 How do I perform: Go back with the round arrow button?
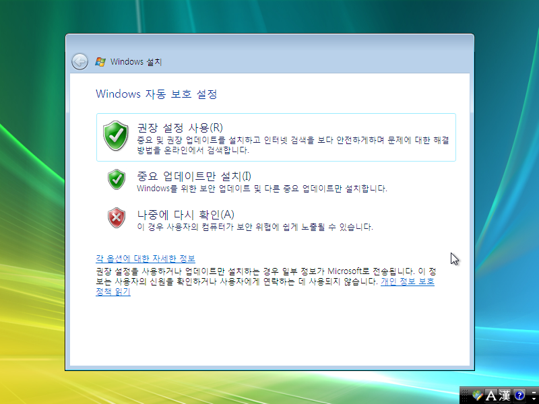pyautogui.click(x=80, y=62)
